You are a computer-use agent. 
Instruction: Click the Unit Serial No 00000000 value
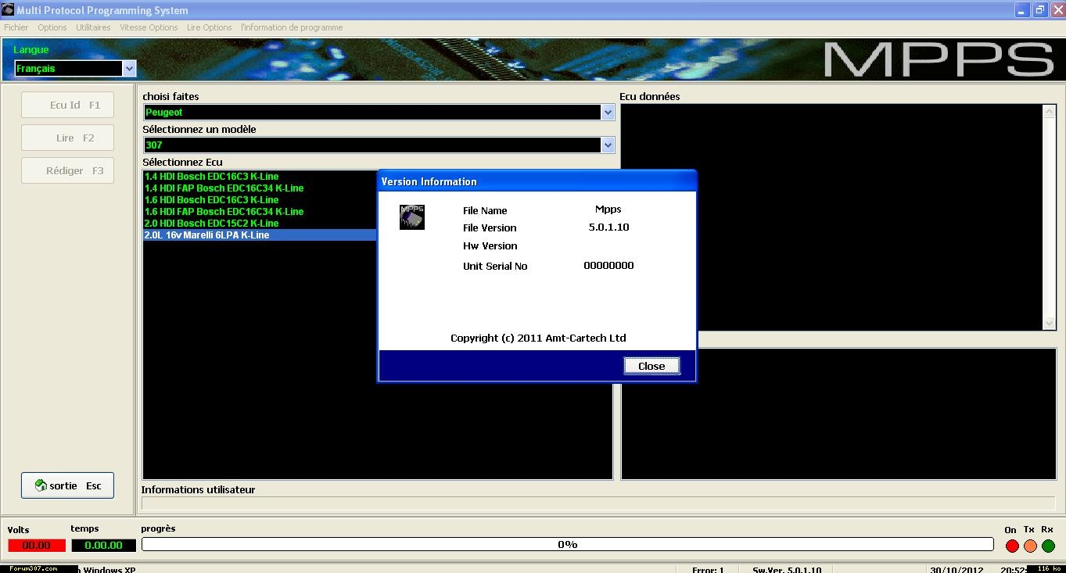coord(608,266)
